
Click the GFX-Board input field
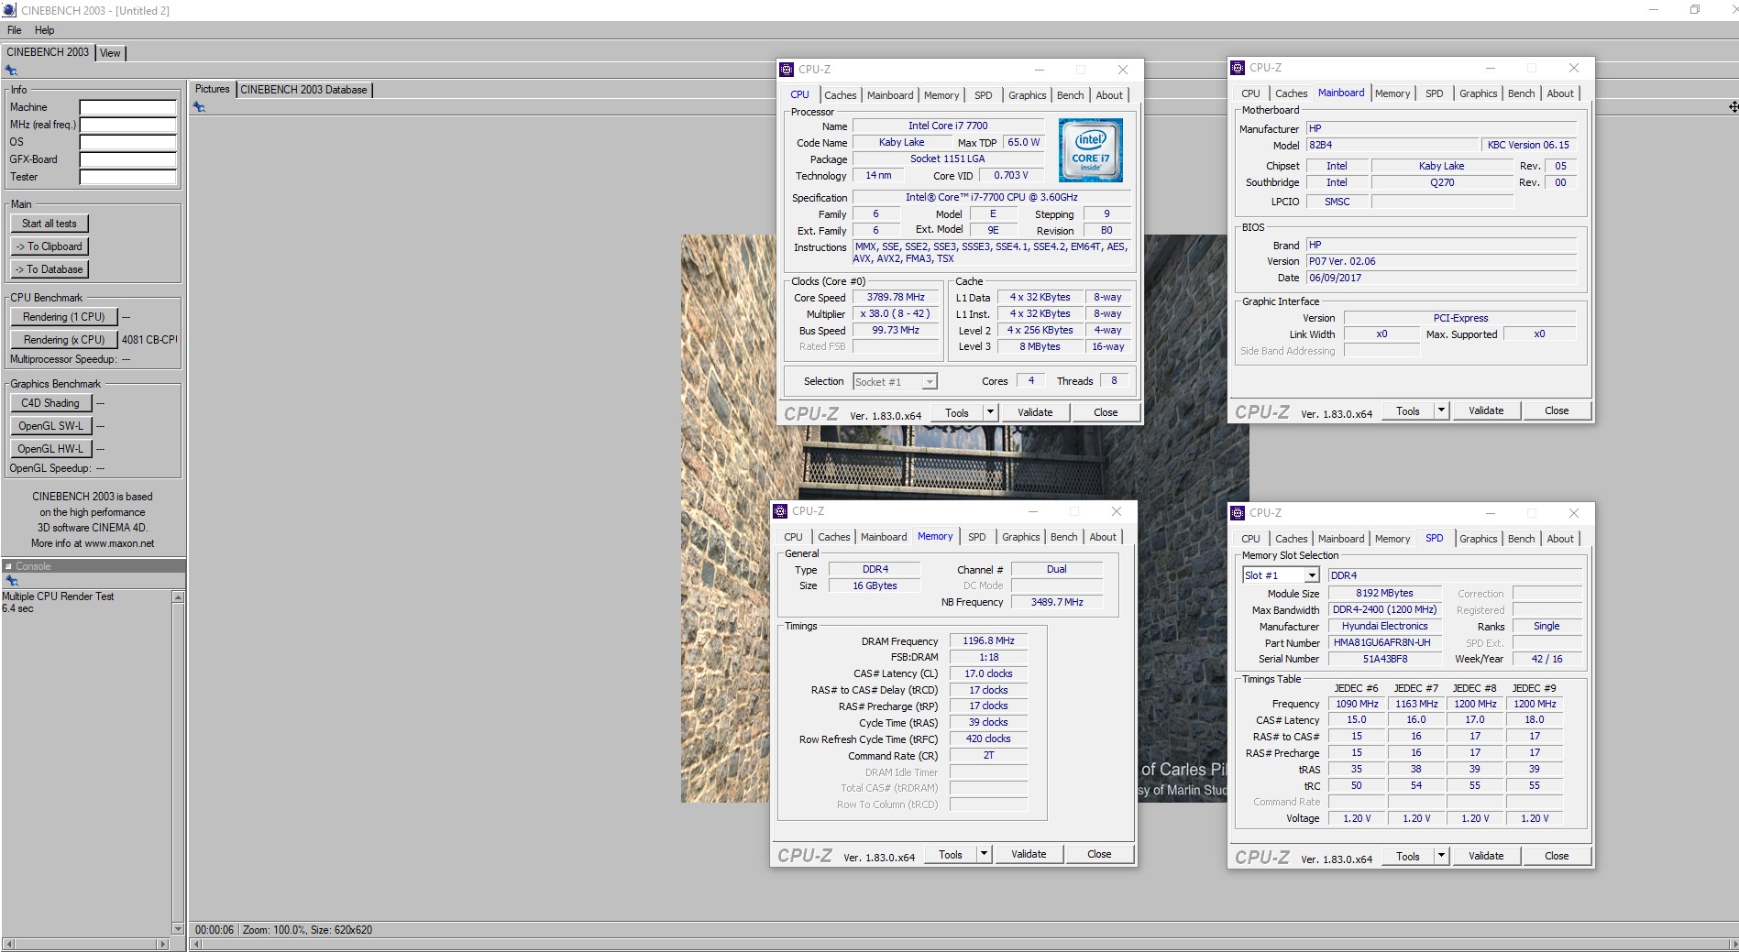click(x=127, y=159)
